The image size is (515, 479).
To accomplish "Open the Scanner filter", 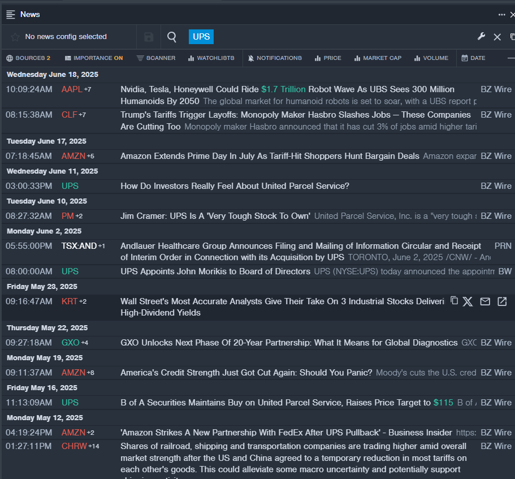I will 156,58.
